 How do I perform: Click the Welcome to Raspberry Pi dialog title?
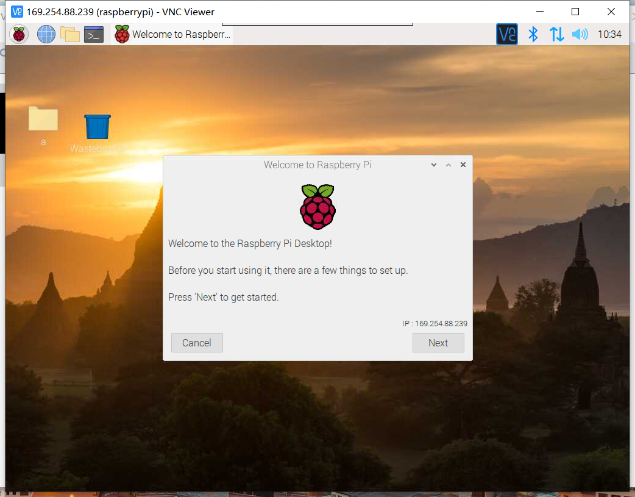tap(317, 165)
